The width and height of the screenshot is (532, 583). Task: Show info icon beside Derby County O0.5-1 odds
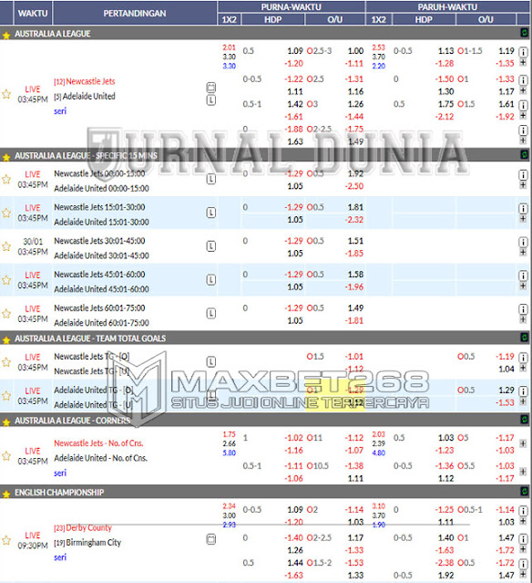tap(523, 511)
